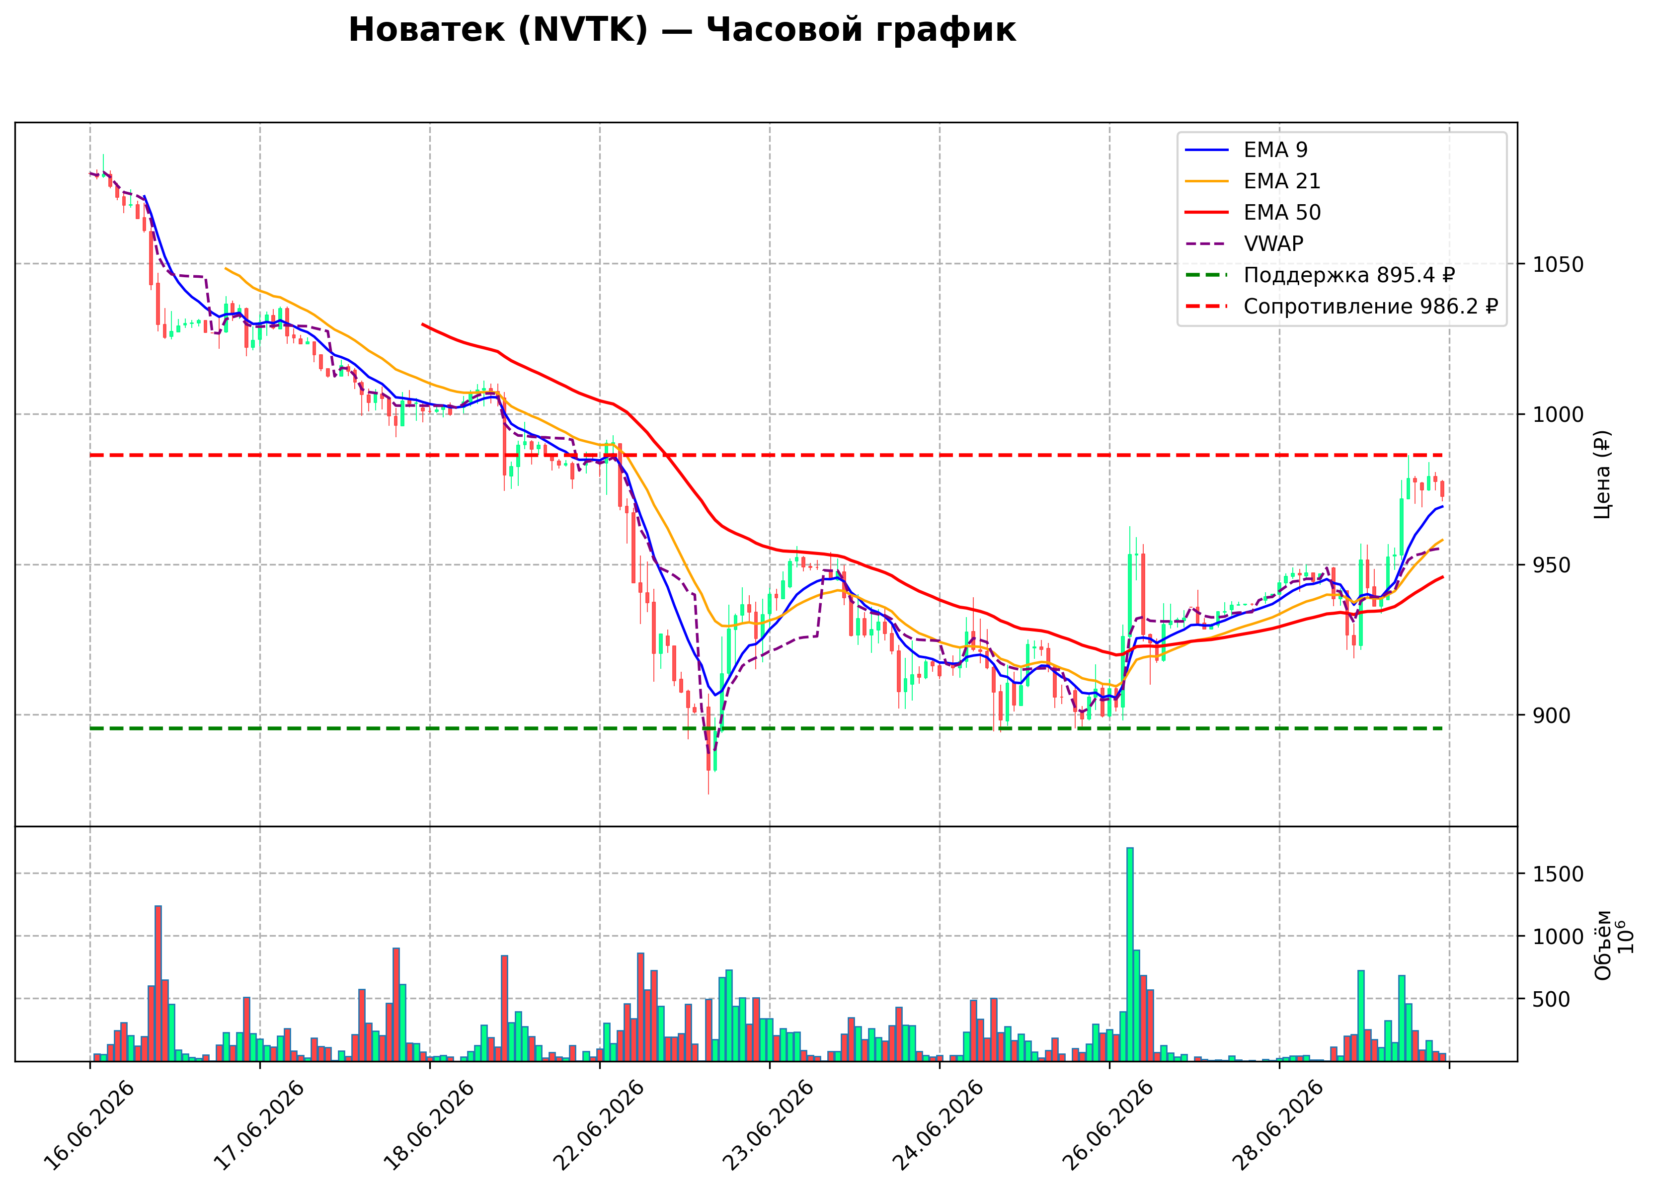Click the price axis tick "1000" above 950
Viewport: 1653px width, 1189px height.
[1558, 414]
